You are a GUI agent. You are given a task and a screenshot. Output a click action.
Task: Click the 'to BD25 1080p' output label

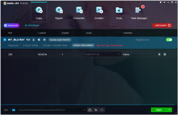point(31,45)
